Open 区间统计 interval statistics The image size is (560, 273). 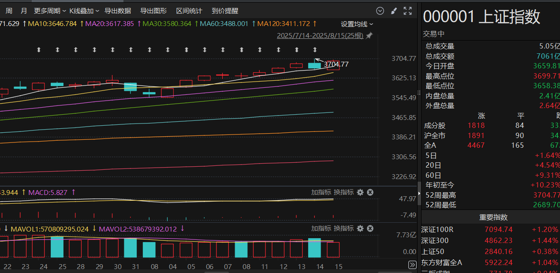point(189,11)
